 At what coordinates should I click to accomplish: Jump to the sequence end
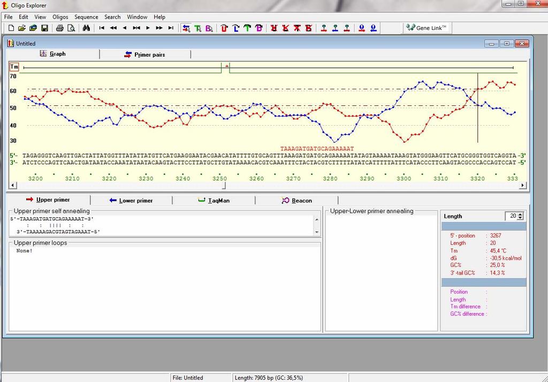click(x=171, y=28)
